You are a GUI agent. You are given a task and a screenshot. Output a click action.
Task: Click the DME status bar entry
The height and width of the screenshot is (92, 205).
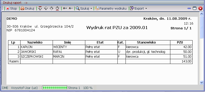click(5, 88)
